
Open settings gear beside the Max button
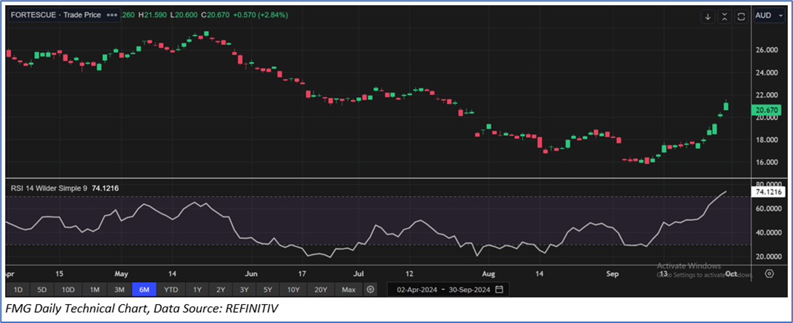click(371, 290)
